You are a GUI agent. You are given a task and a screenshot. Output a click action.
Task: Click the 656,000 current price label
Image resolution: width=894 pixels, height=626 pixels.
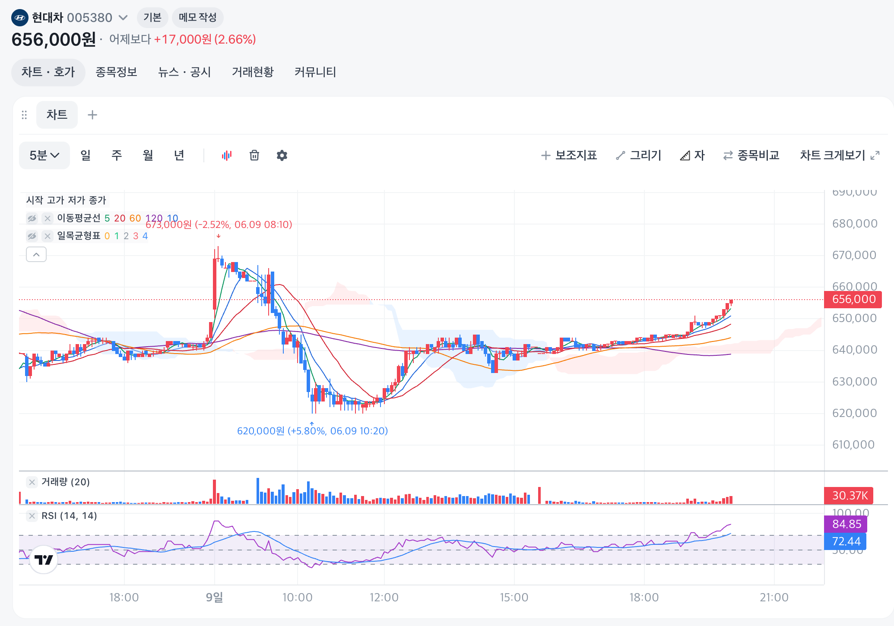[x=853, y=299]
